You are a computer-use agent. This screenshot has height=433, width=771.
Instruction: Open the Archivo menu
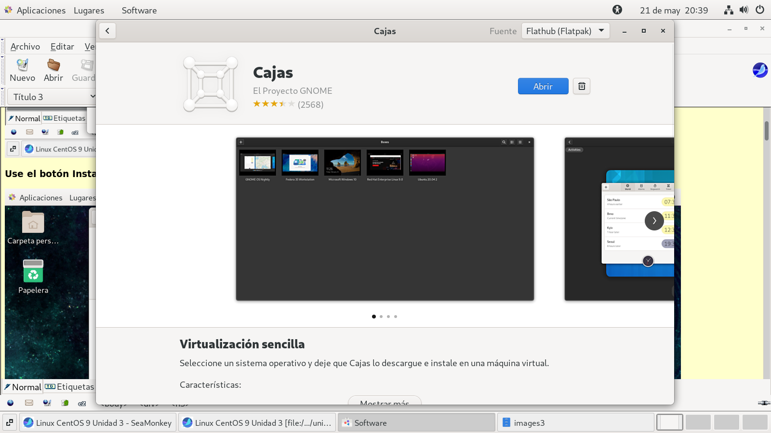pyautogui.click(x=25, y=47)
